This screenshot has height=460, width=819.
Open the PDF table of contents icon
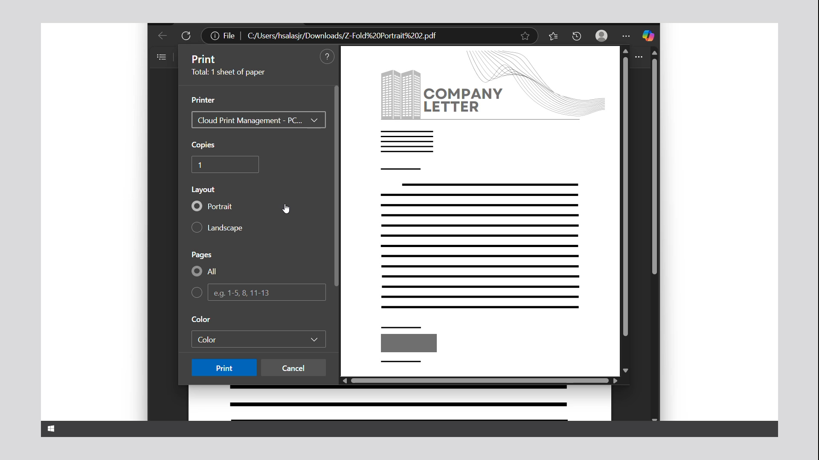161,57
